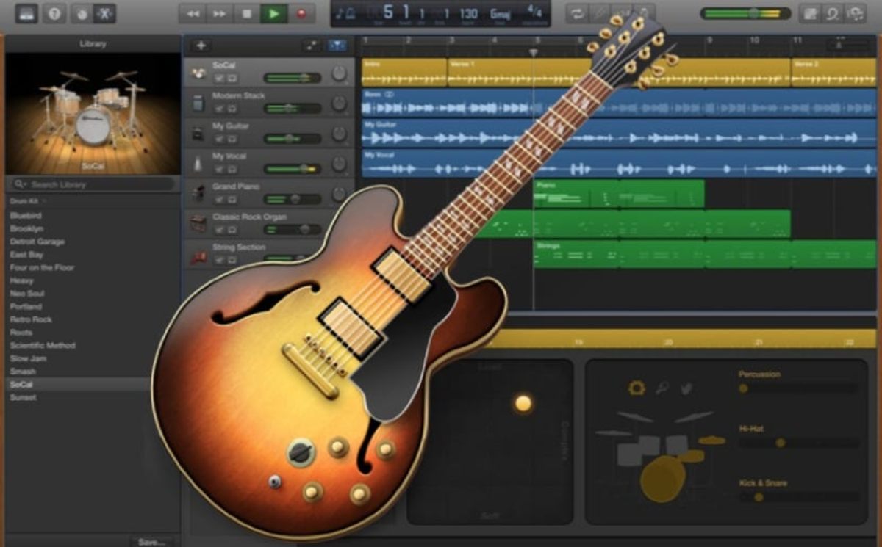Toggle the cycle loop button
This screenshot has height=547, width=882.
577,13
